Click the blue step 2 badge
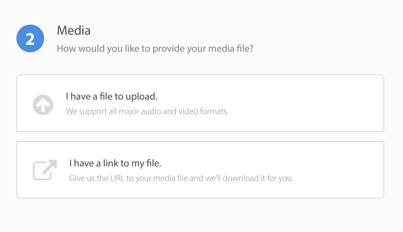This screenshot has width=403, height=232. 30,39
